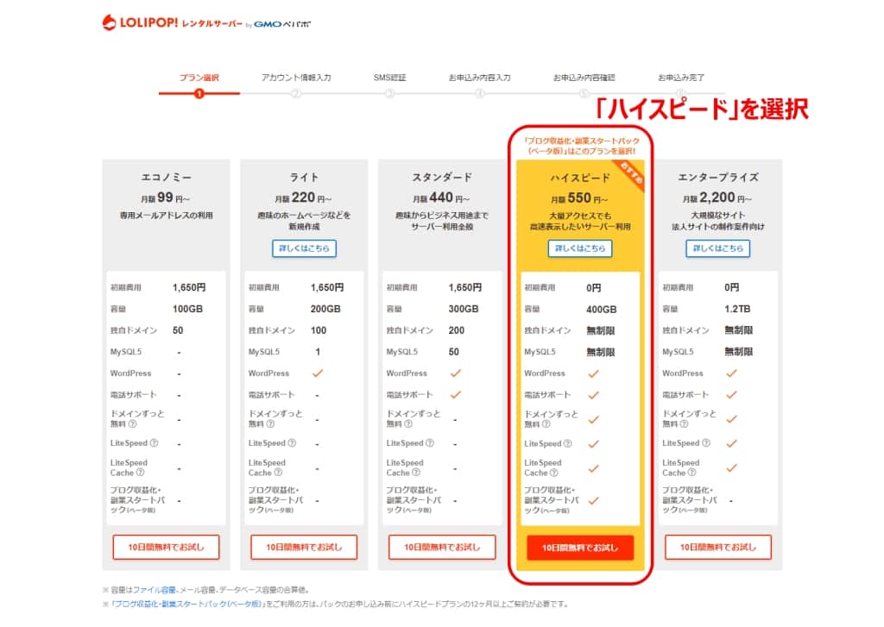884x627 pixels.
Task: Start 10日間無料でお試し for エコノミー
Action: (x=166, y=547)
